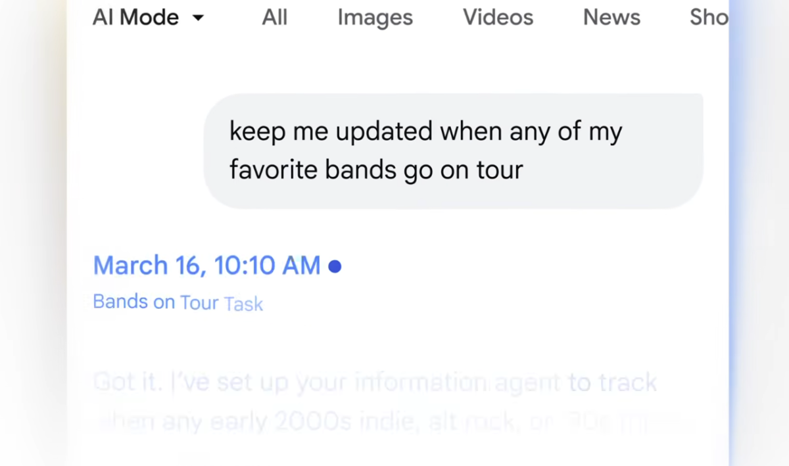
Task: Select the user message bubble
Action: point(453,151)
